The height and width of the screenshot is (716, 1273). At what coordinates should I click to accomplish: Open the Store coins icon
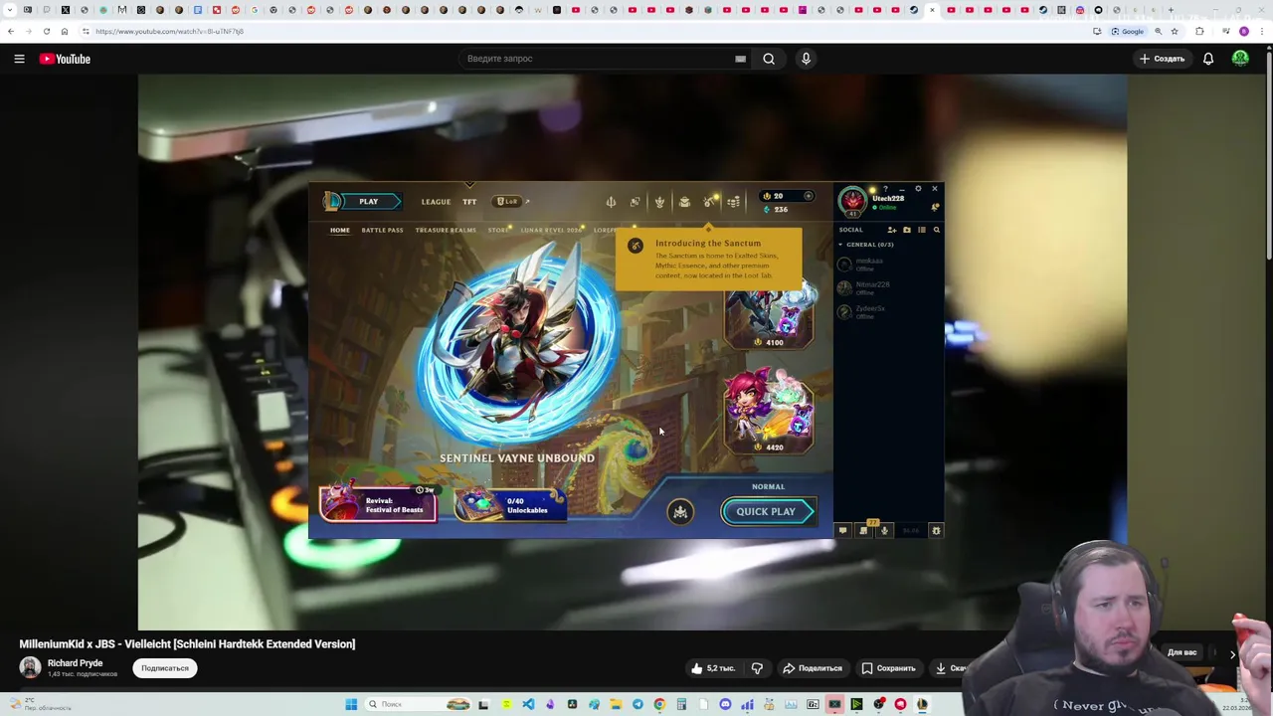click(x=733, y=202)
